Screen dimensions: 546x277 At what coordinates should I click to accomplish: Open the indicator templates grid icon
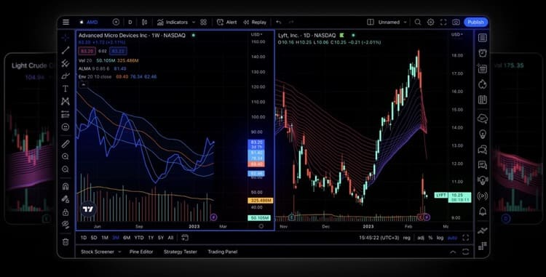[204, 23]
